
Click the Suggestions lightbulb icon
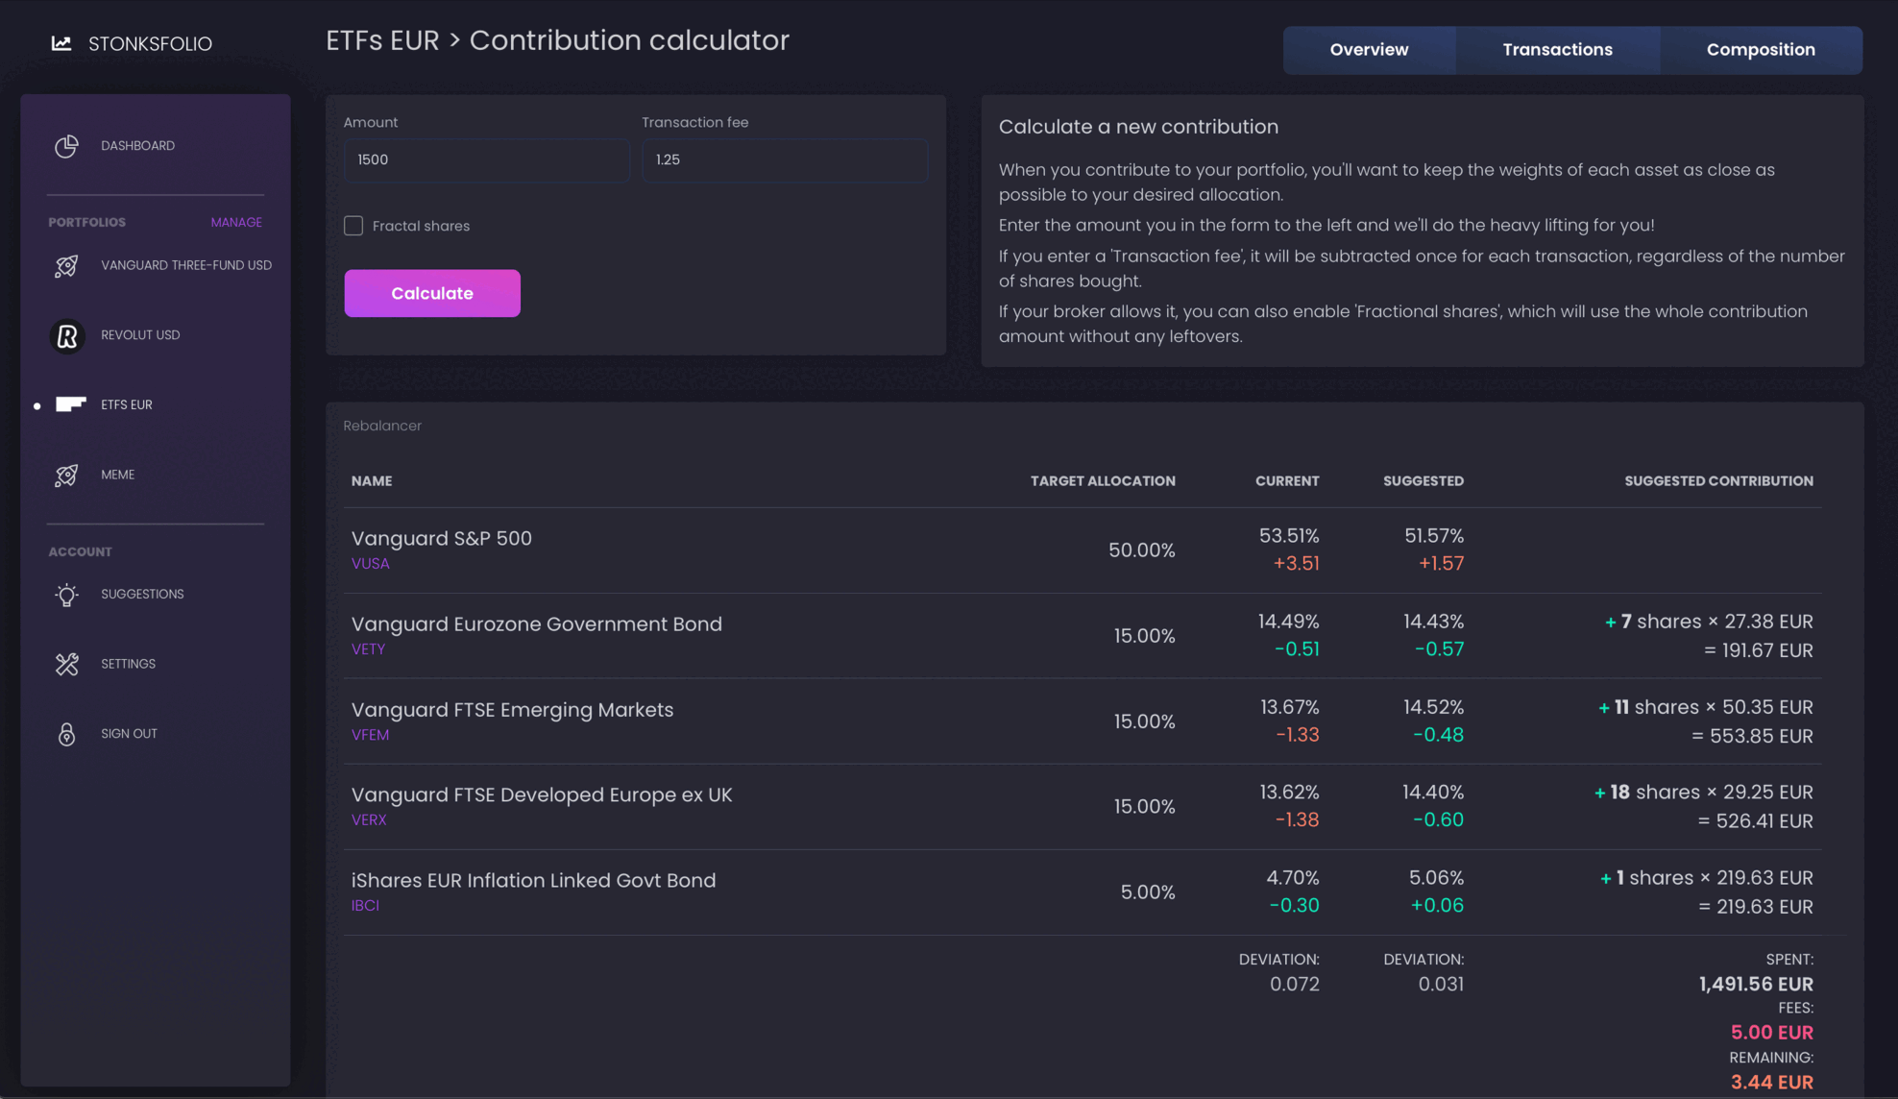pyautogui.click(x=66, y=595)
